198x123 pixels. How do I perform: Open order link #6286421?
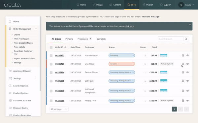pos(60,64)
